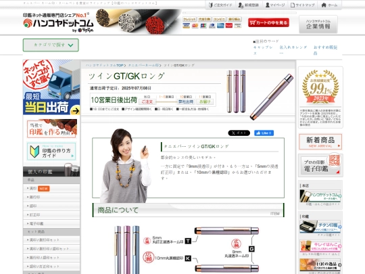Open the ご注文ガイド order guide link
Image resolution: width=365 pixels, height=274 pixels.
click(220, 5)
